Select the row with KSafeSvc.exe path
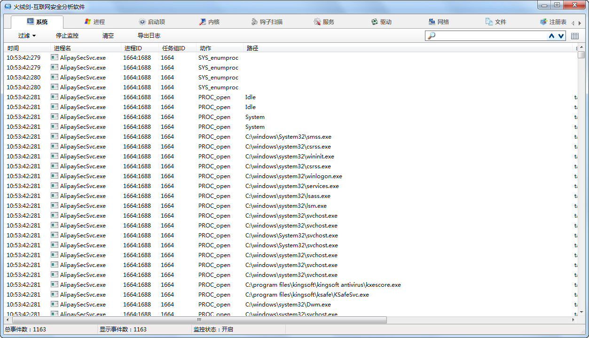 click(291, 295)
